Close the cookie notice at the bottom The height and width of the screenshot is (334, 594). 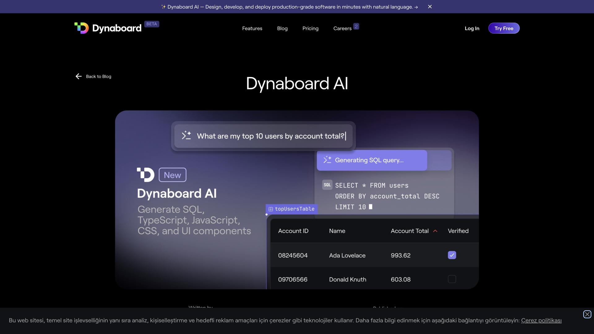coord(587,314)
